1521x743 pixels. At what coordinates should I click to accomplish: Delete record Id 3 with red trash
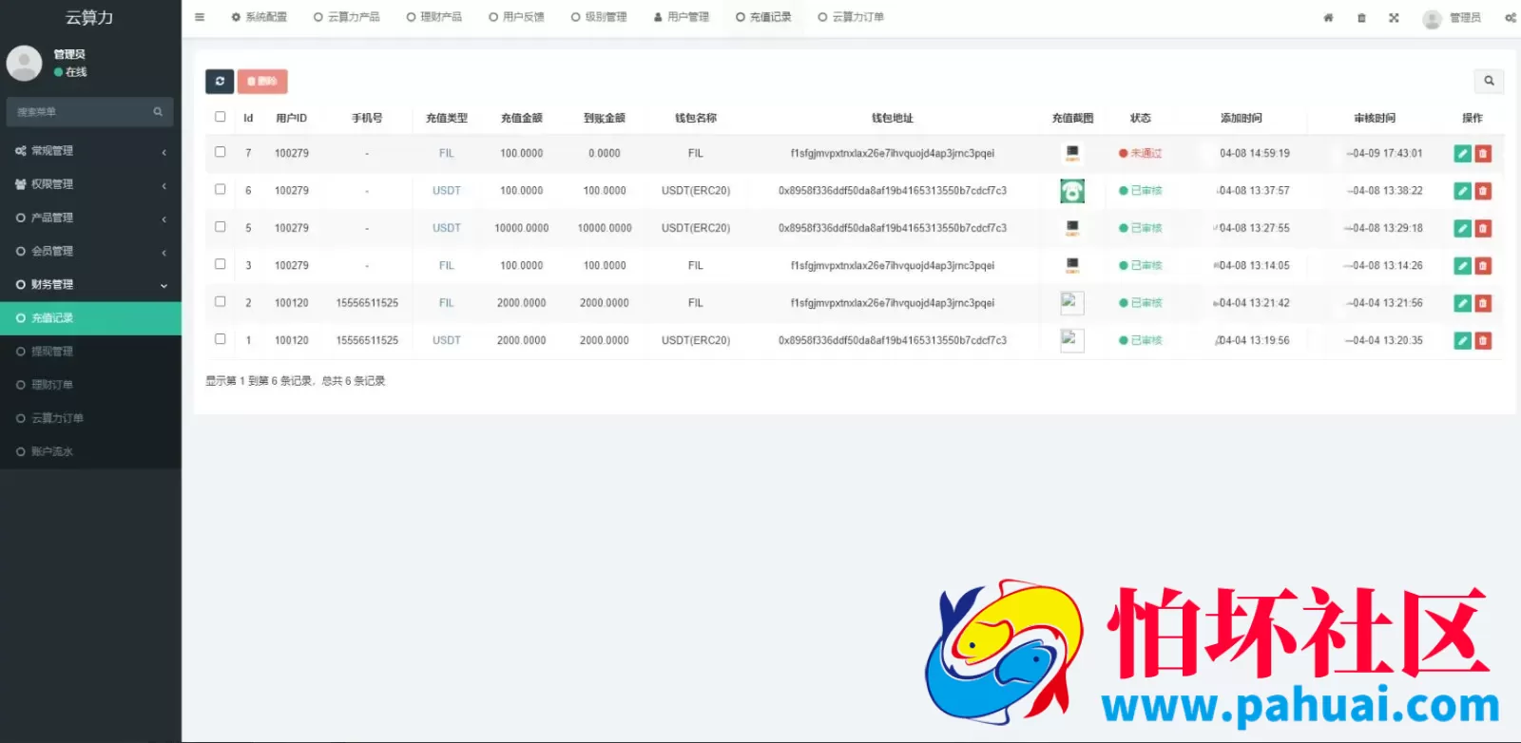pos(1483,266)
